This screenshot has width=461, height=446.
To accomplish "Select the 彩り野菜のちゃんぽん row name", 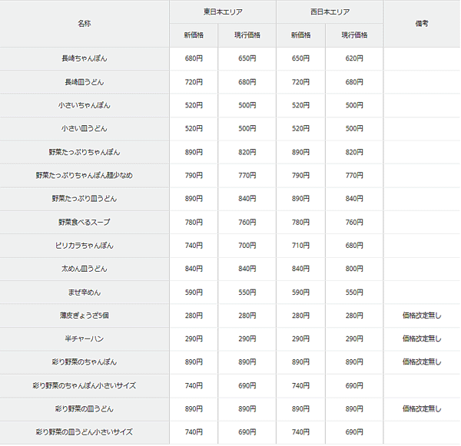I will click(x=85, y=362).
